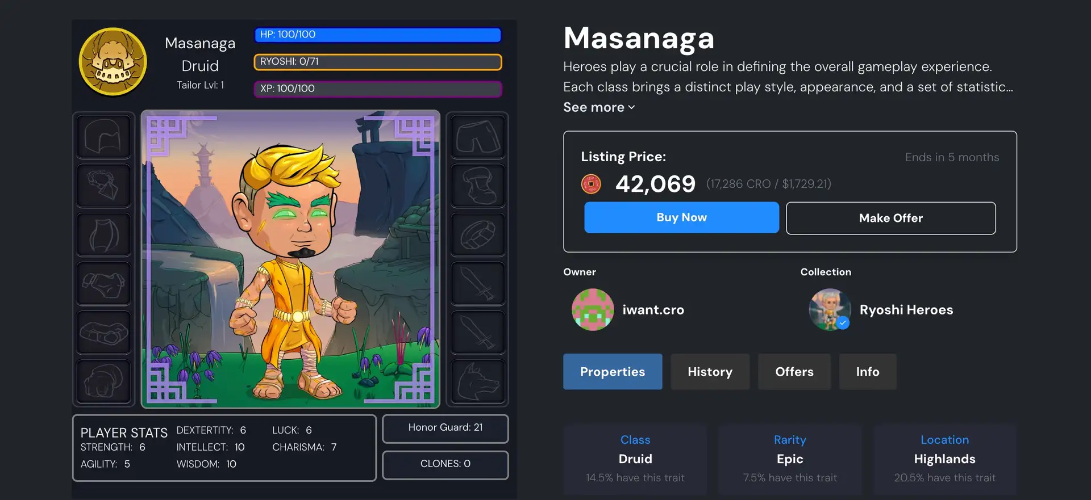Select the pants equipment slot
1091x500 pixels.
pyautogui.click(x=478, y=137)
